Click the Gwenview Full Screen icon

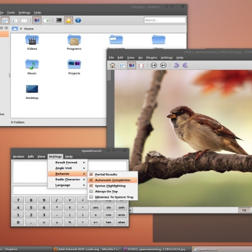[141, 66]
